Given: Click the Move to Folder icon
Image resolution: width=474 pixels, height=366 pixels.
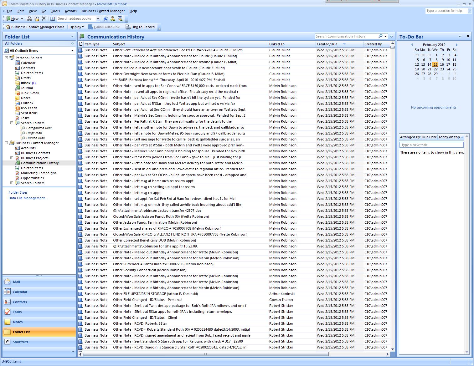Looking at the screenshot, I should pos(37,19).
